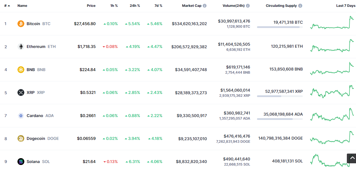Click Ethereum's market cap $206,572,929,382

189,47
